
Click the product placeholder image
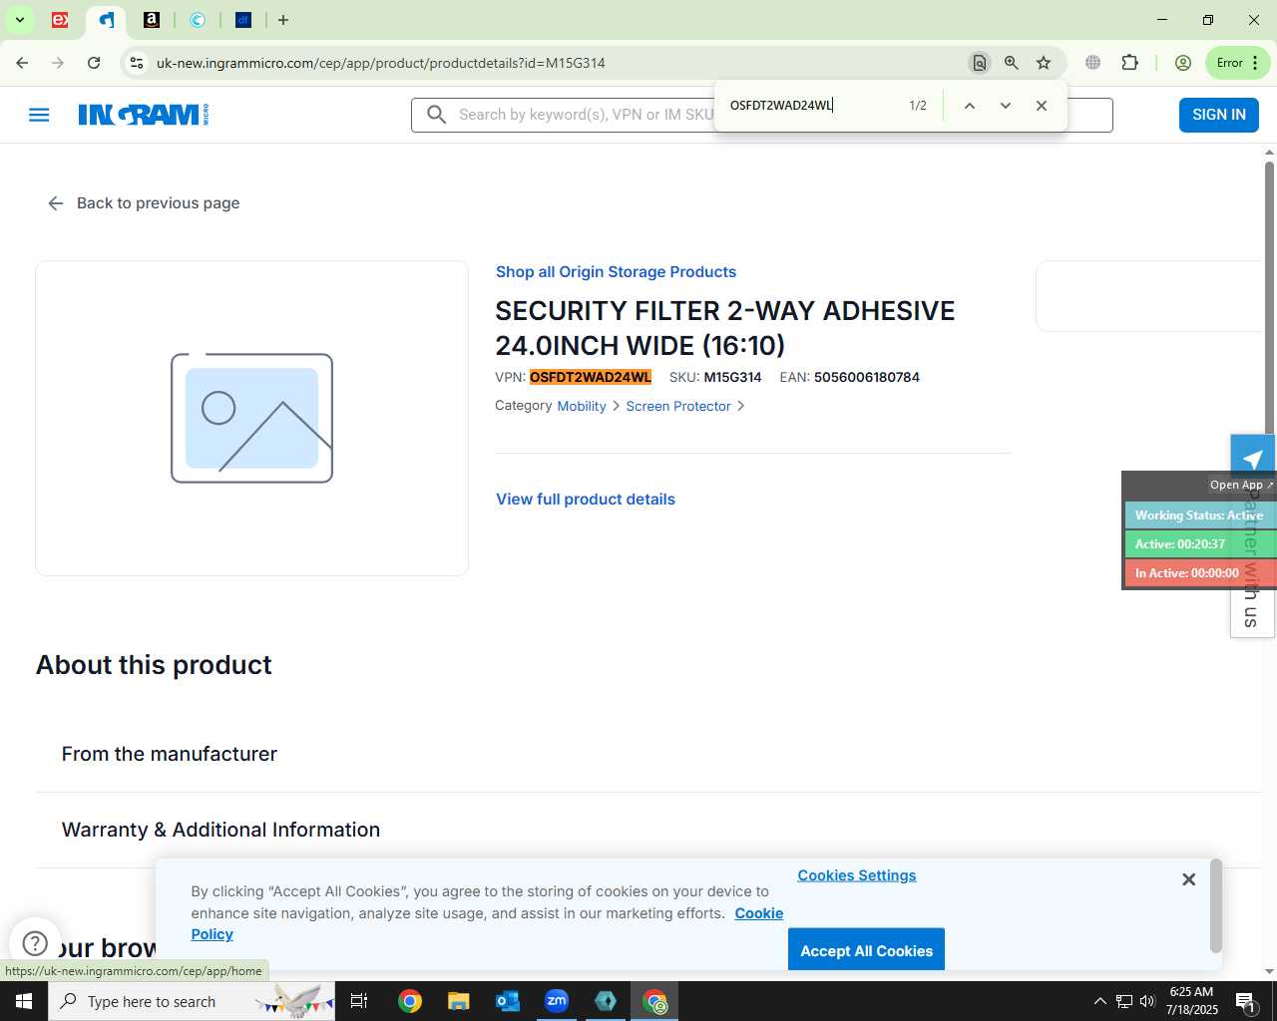[x=251, y=418]
